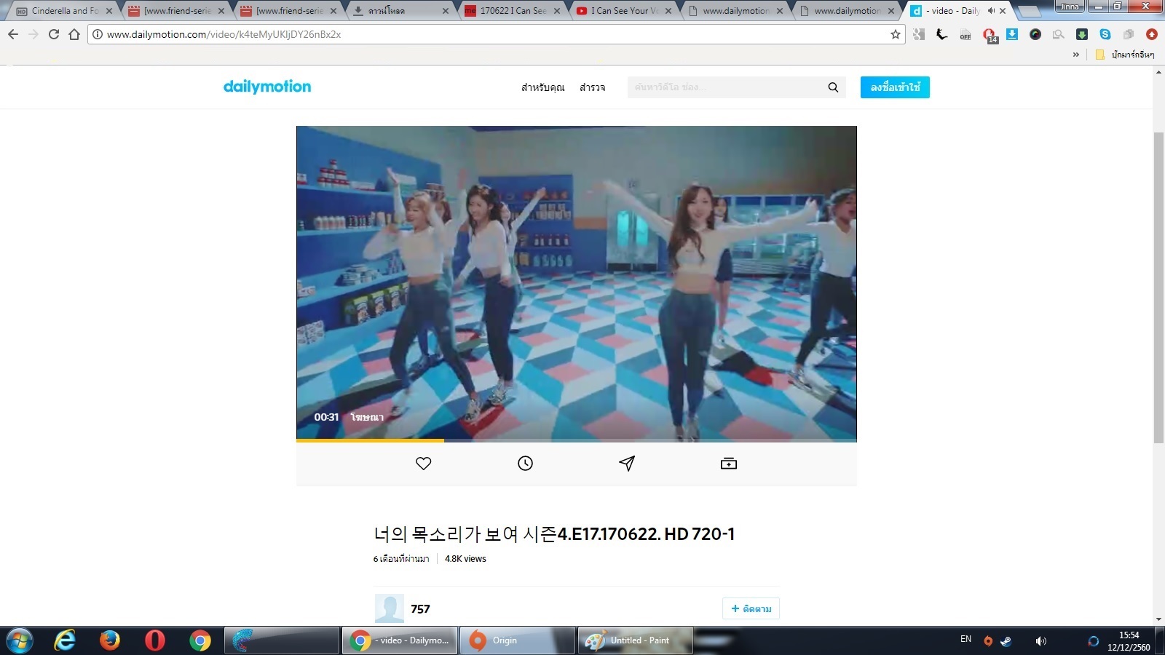Screen dimensions: 1165x655
Task: Open the browser home page
Action: pos(74,34)
